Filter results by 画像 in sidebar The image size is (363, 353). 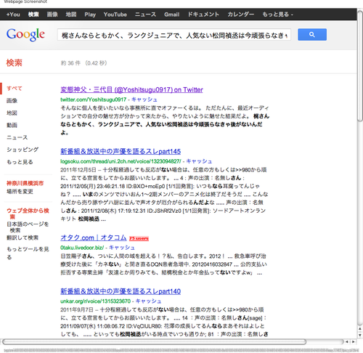[x=12, y=101]
